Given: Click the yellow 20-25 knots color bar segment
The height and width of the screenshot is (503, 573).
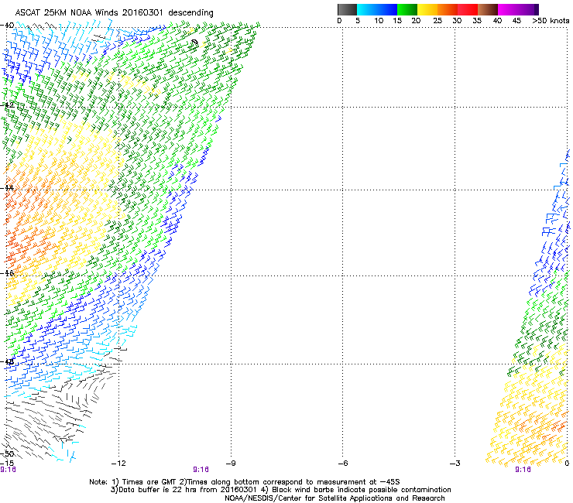Looking at the screenshot, I should [x=427, y=9].
